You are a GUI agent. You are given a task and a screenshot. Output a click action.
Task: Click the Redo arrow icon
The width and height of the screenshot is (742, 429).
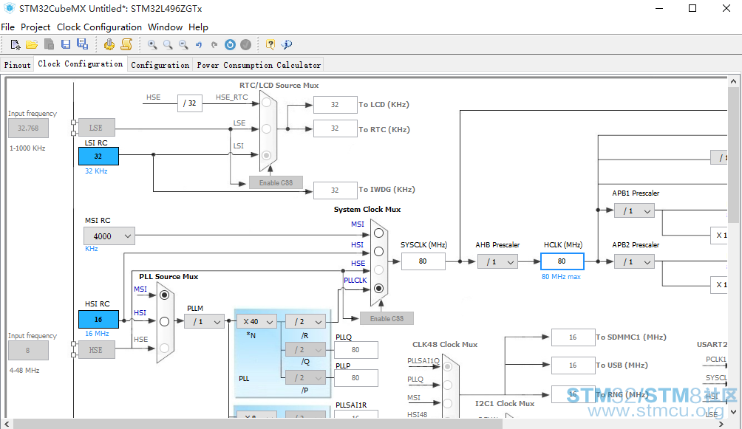click(x=214, y=44)
